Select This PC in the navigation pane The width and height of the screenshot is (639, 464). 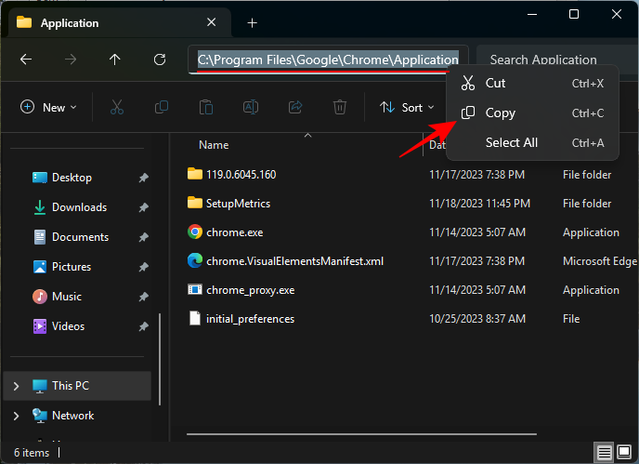(x=77, y=386)
